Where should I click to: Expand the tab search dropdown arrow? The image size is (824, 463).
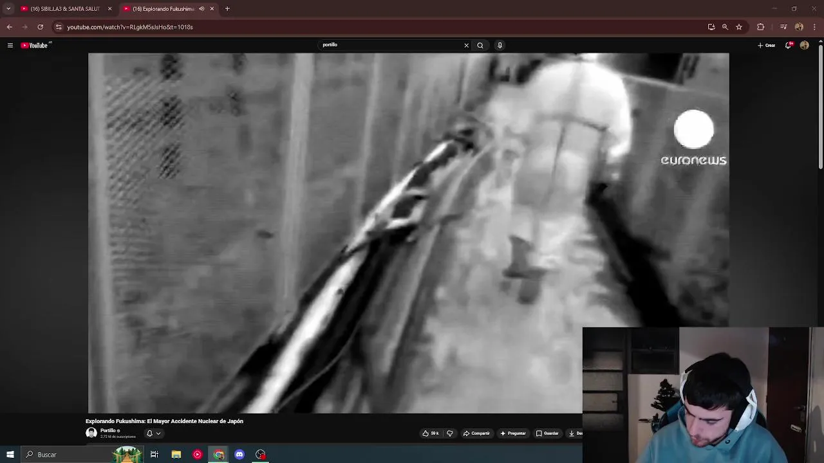click(x=8, y=9)
